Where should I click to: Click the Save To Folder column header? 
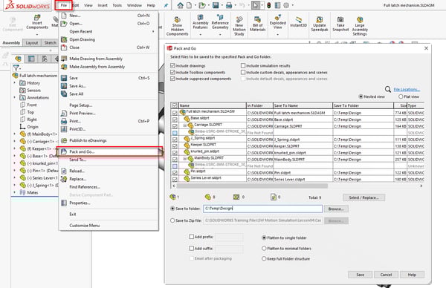pyautogui.click(x=363, y=105)
